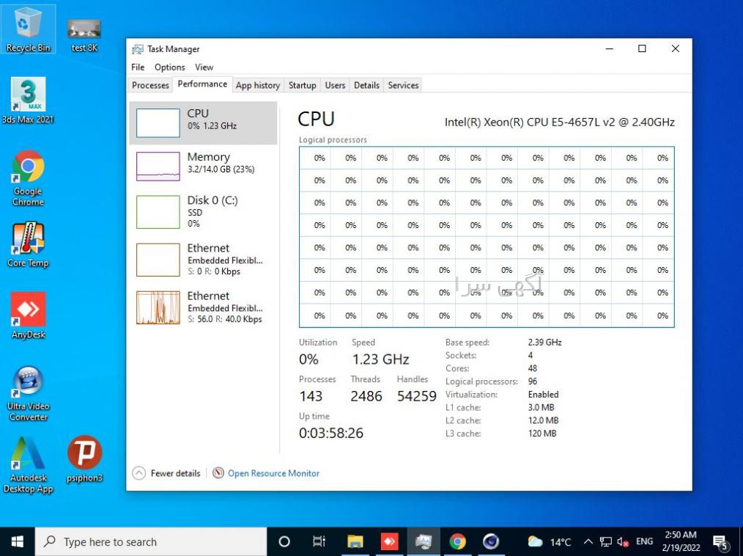Maximize the Task Manager window
743x556 pixels.
(x=642, y=48)
